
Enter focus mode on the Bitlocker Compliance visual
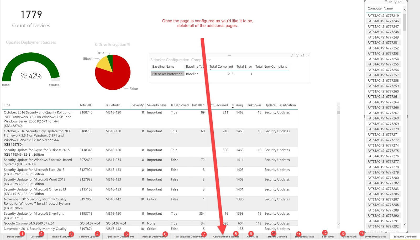[302, 55]
